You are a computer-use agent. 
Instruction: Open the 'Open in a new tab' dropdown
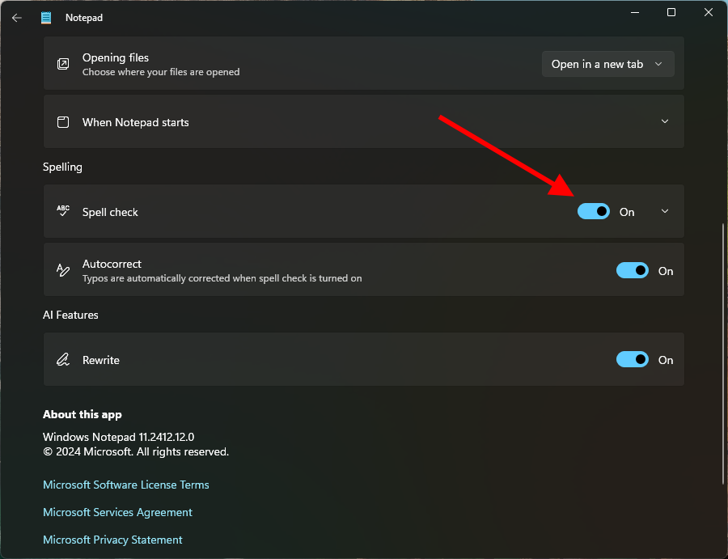[607, 64]
